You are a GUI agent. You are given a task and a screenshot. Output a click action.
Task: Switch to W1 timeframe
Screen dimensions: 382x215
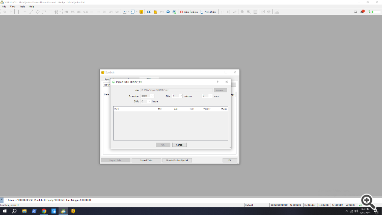click(x=111, y=12)
